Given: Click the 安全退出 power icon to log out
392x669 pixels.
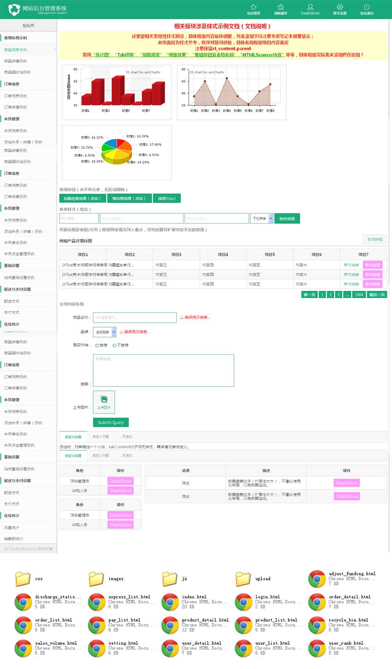Looking at the screenshot, I should pos(367,7).
